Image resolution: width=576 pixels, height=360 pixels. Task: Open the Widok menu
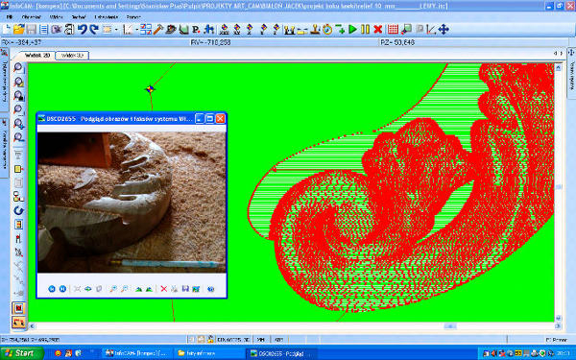[56, 17]
